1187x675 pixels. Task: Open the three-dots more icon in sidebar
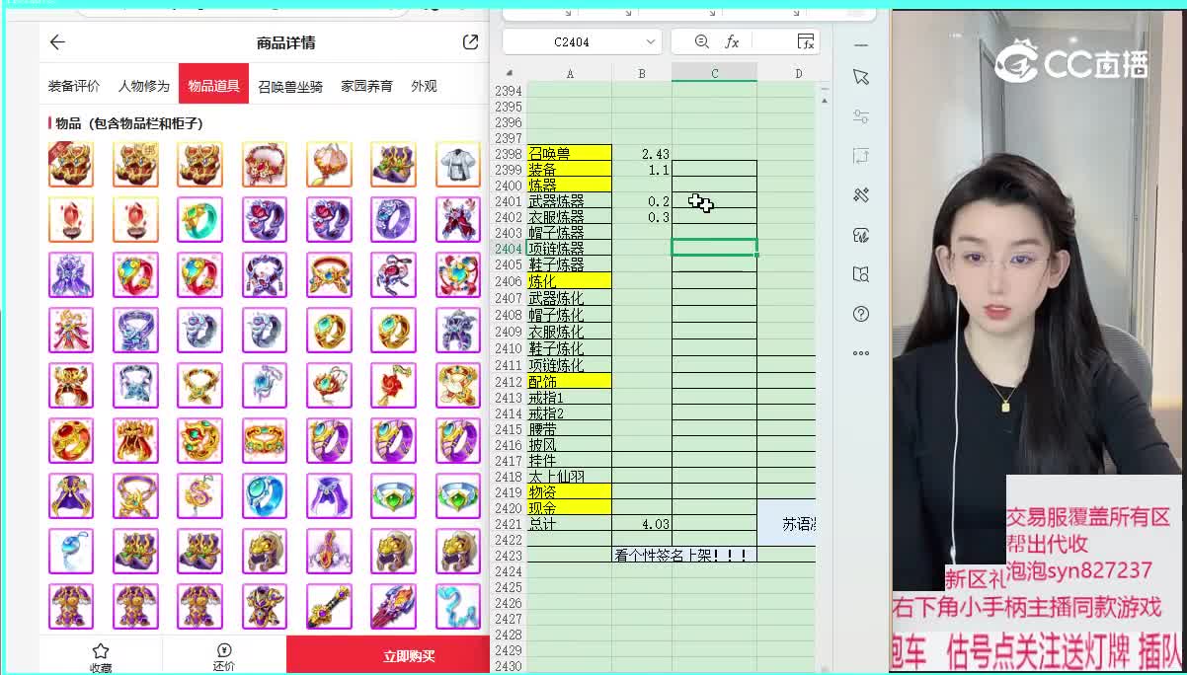(861, 352)
